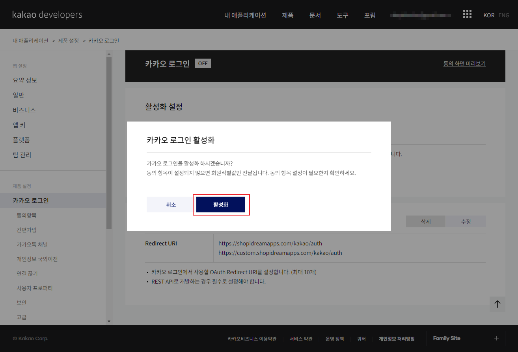Click blurred account name in header
The width and height of the screenshot is (518, 352).
[x=420, y=15]
